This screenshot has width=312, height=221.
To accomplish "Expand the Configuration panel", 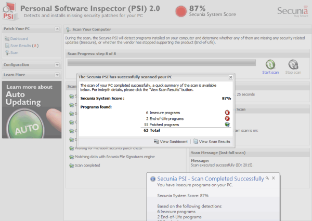I will 57,65.
